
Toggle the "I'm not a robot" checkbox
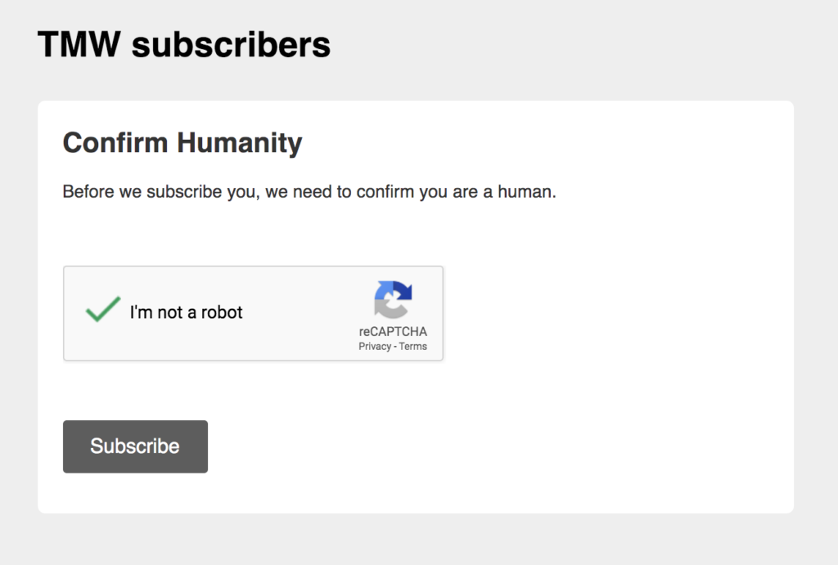[x=102, y=309]
